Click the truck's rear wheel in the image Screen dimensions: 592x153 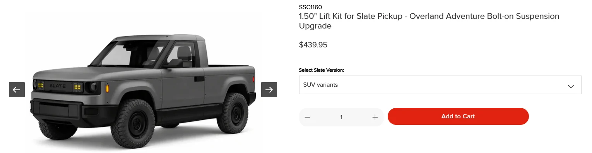click(232, 113)
